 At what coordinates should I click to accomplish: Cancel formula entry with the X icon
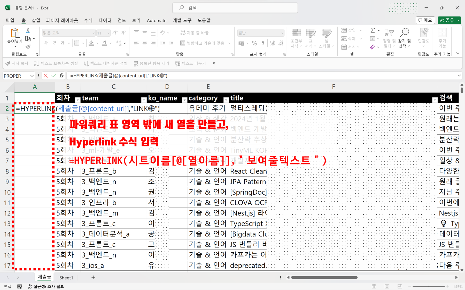[x=46, y=76]
